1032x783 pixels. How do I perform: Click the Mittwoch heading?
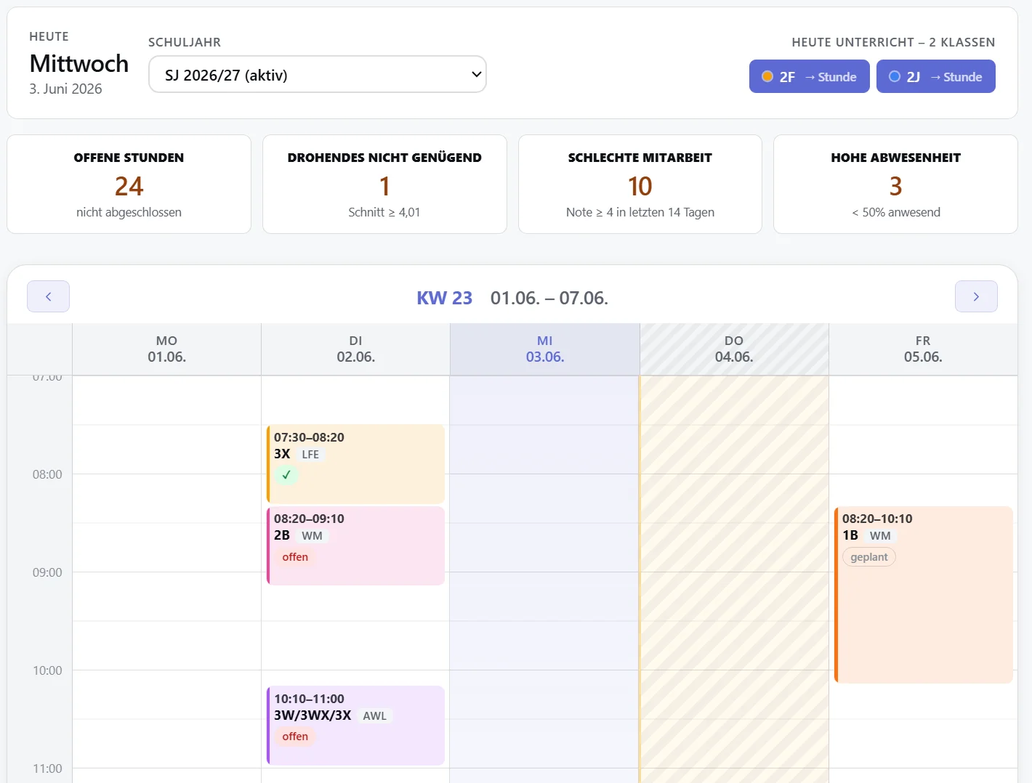click(x=79, y=64)
